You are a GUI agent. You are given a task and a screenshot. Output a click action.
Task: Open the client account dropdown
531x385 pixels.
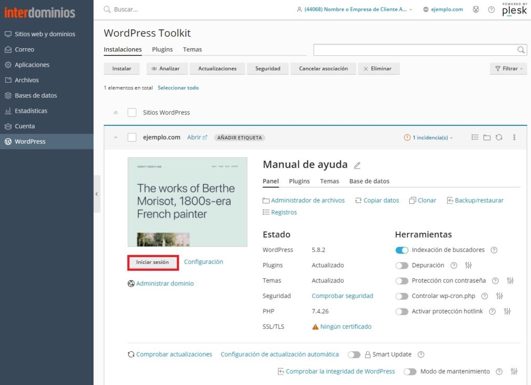coord(355,9)
